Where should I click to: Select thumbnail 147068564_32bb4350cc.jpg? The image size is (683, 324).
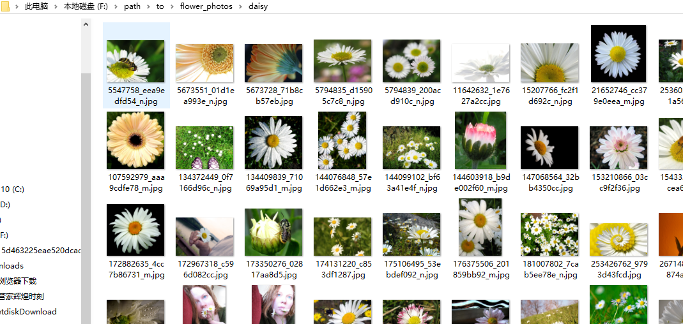pyautogui.click(x=549, y=148)
